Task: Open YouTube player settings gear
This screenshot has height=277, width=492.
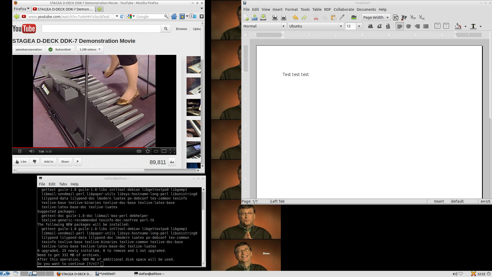Action: (148, 151)
